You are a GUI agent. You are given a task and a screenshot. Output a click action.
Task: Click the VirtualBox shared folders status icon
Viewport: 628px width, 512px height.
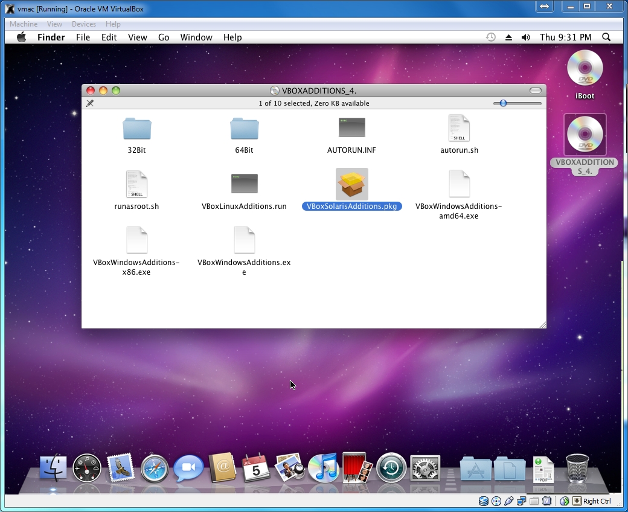pos(534,501)
